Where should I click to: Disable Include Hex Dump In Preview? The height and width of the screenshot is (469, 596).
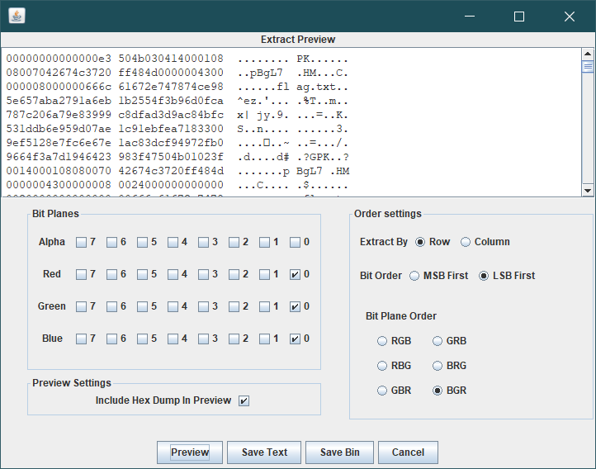click(x=244, y=400)
